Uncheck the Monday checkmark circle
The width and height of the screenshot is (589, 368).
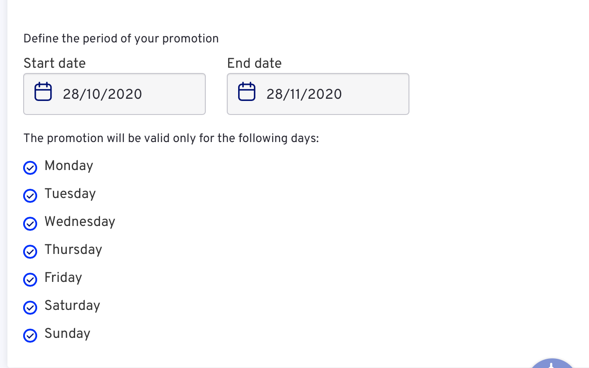30,167
